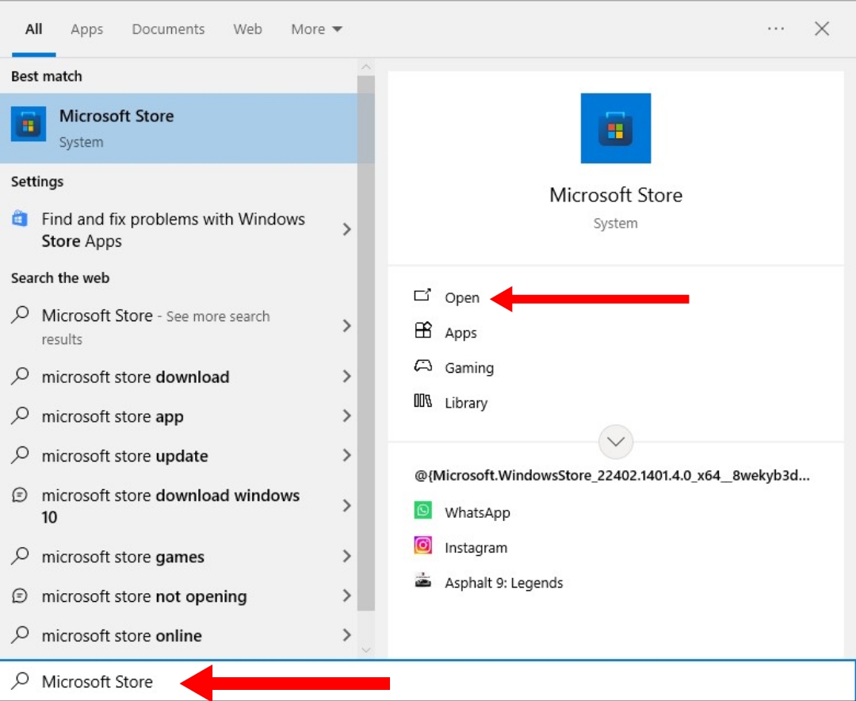The width and height of the screenshot is (856, 701).
Task: Click the WhatsApp icon
Action: [x=422, y=511]
